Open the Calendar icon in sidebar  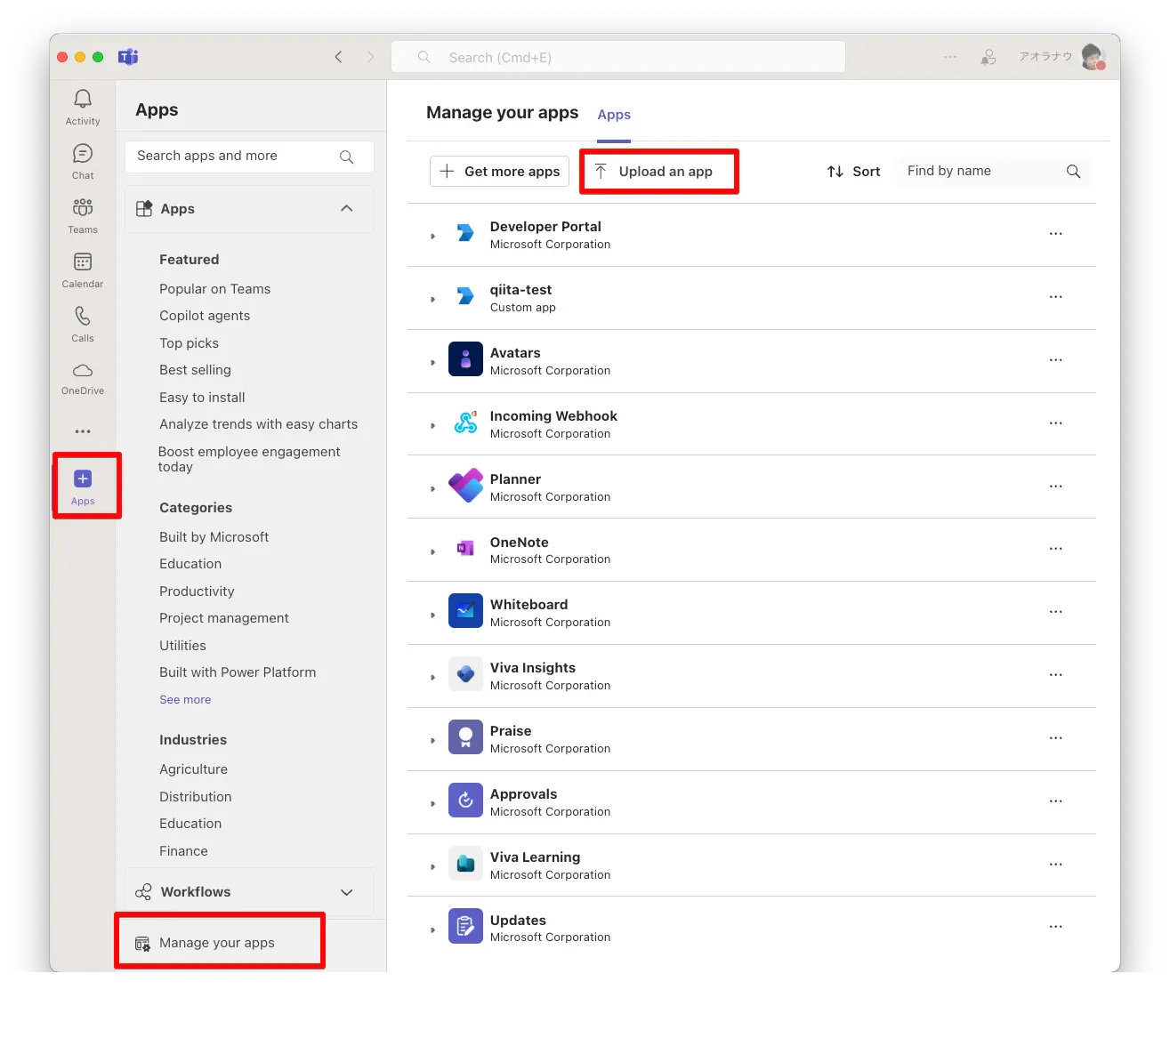[x=83, y=262]
